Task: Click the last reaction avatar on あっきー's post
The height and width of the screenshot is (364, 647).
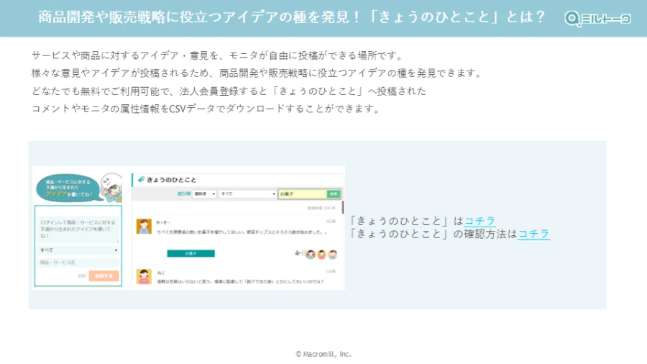Action: click(x=334, y=254)
